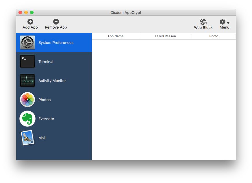The image size is (252, 183).
Task: Open the Menu gear icon
Action: [223, 22]
